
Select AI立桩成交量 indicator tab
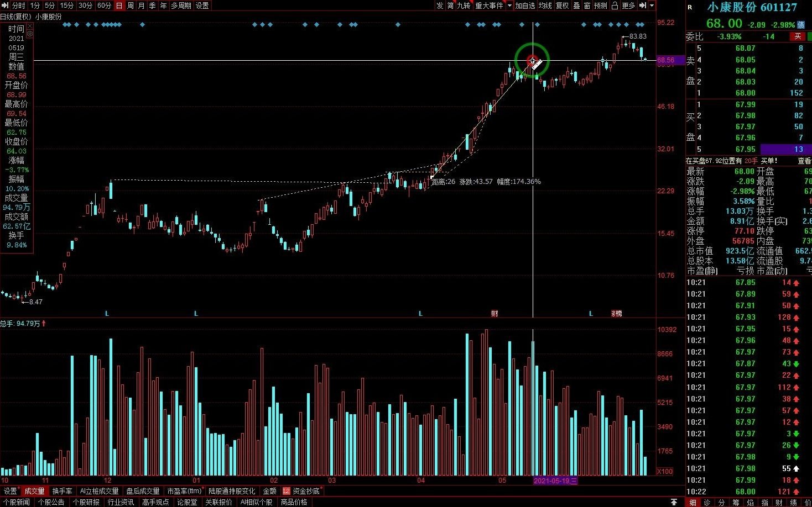(x=99, y=491)
